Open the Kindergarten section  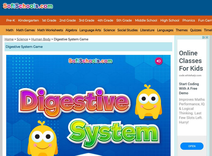28,20
